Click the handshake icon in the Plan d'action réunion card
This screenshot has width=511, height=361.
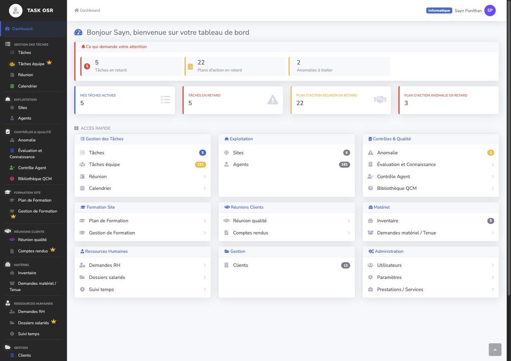380,100
